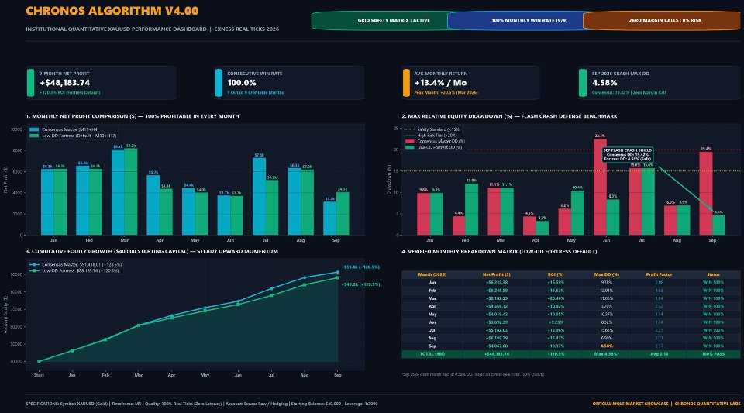Click the Start point on the equity curve
The height and width of the screenshot is (413, 744).
pyautogui.click(x=39, y=361)
